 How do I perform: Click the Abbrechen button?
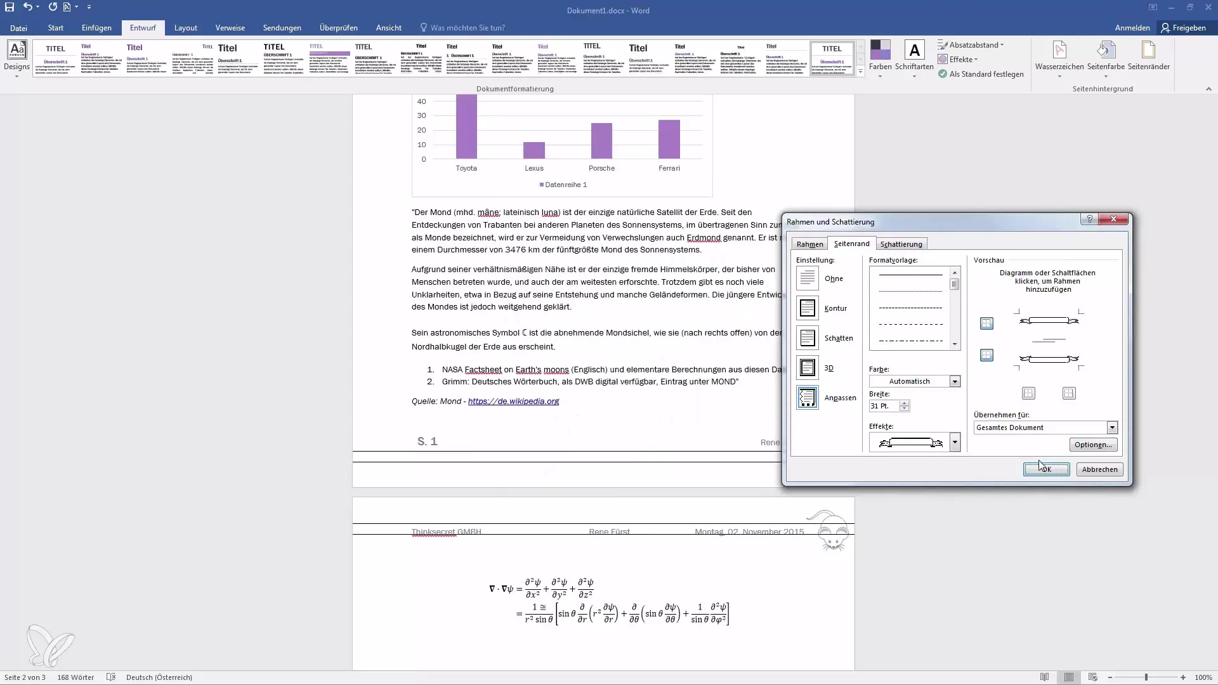(x=1099, y=469)
